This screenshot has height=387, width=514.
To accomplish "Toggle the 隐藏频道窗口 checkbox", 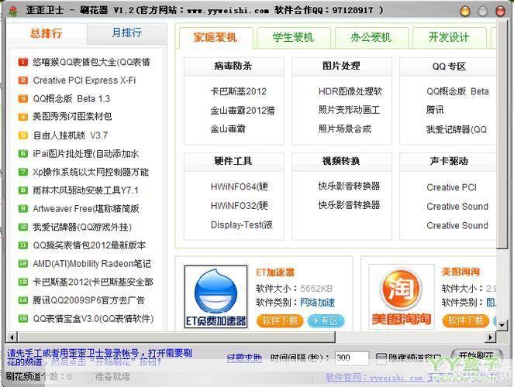I will (x=381, y=358).
